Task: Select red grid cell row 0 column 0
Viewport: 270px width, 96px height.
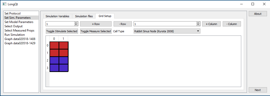Action: pos(54,45)
